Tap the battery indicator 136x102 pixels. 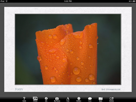[x=134, y=1]
